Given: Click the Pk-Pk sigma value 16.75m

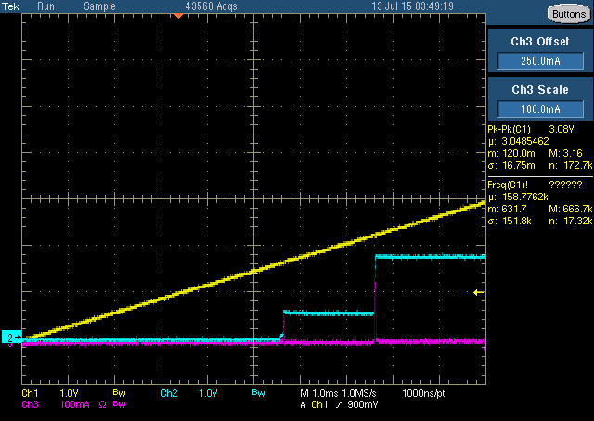Looking at the screenshot, I should click(518, 165).
